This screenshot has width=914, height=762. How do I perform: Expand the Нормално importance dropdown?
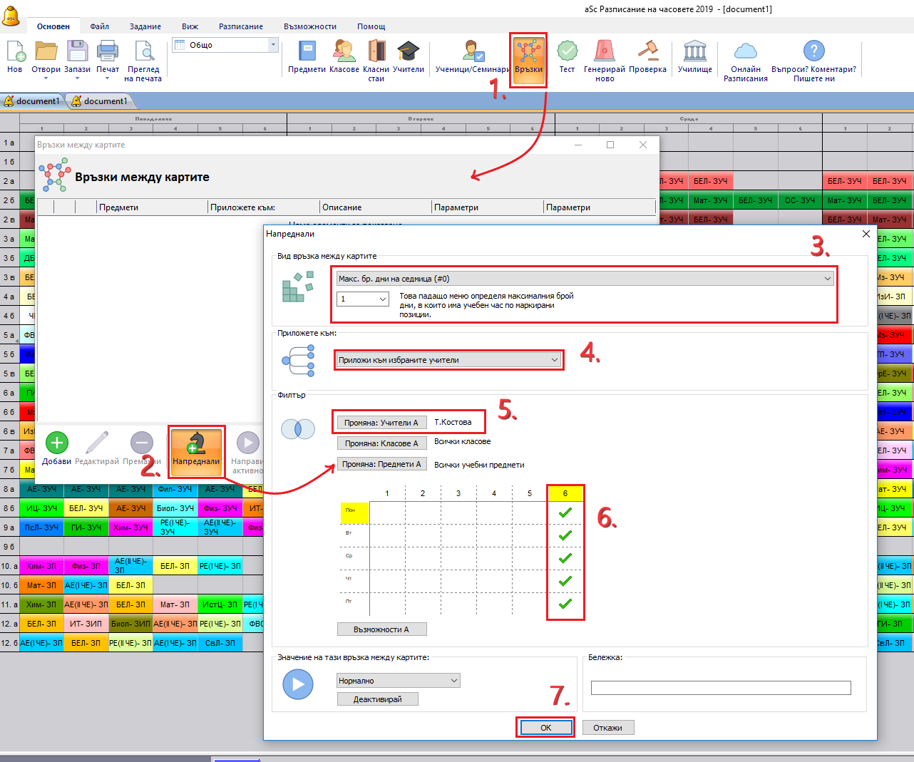(x=453, y=681)
